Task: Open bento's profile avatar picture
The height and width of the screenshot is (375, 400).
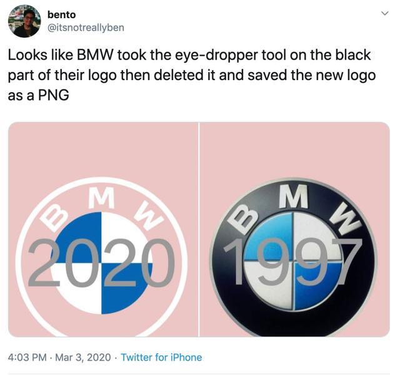Action: click(x=24, y=21)
